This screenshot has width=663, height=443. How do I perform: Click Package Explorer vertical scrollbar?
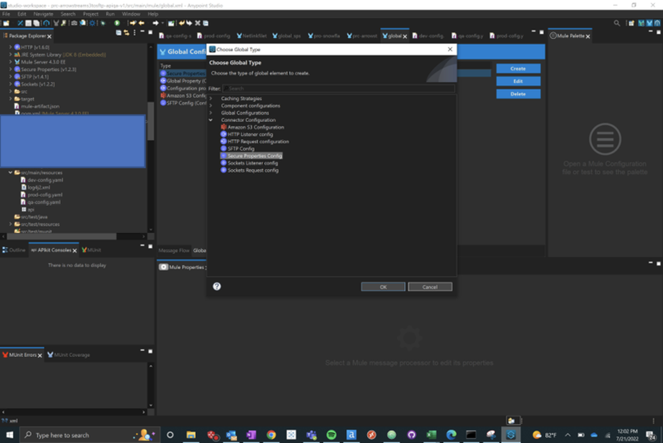pyautogui.click(x=150, y=121)
